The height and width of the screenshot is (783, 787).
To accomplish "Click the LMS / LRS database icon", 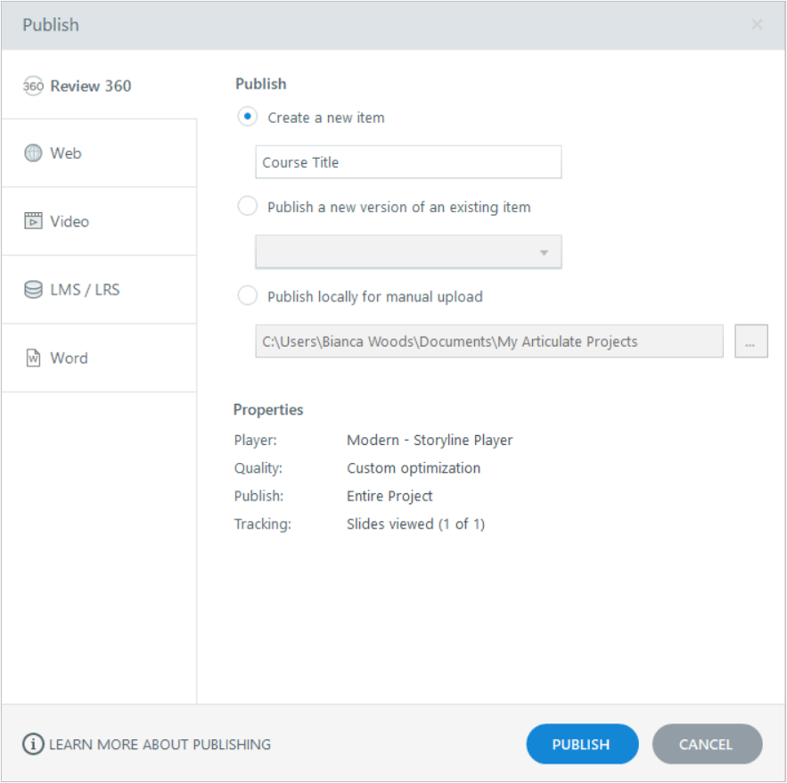I will tap(33, 290).
